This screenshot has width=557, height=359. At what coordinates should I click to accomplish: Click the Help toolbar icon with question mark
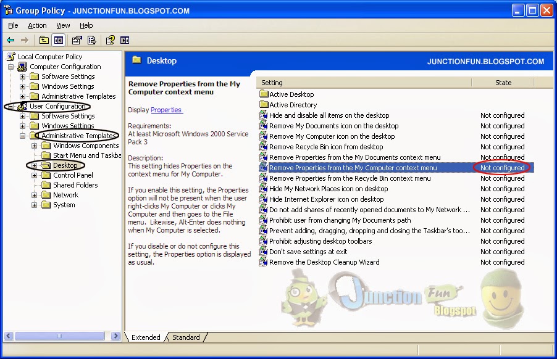coord(111,40)
